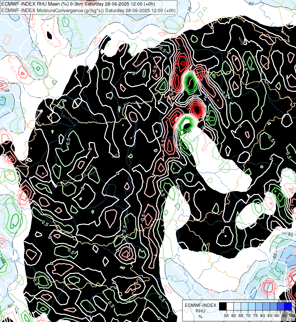Click the 90–95% legend swatch
This screenshot has width=296, height=322.
[281, 307]
